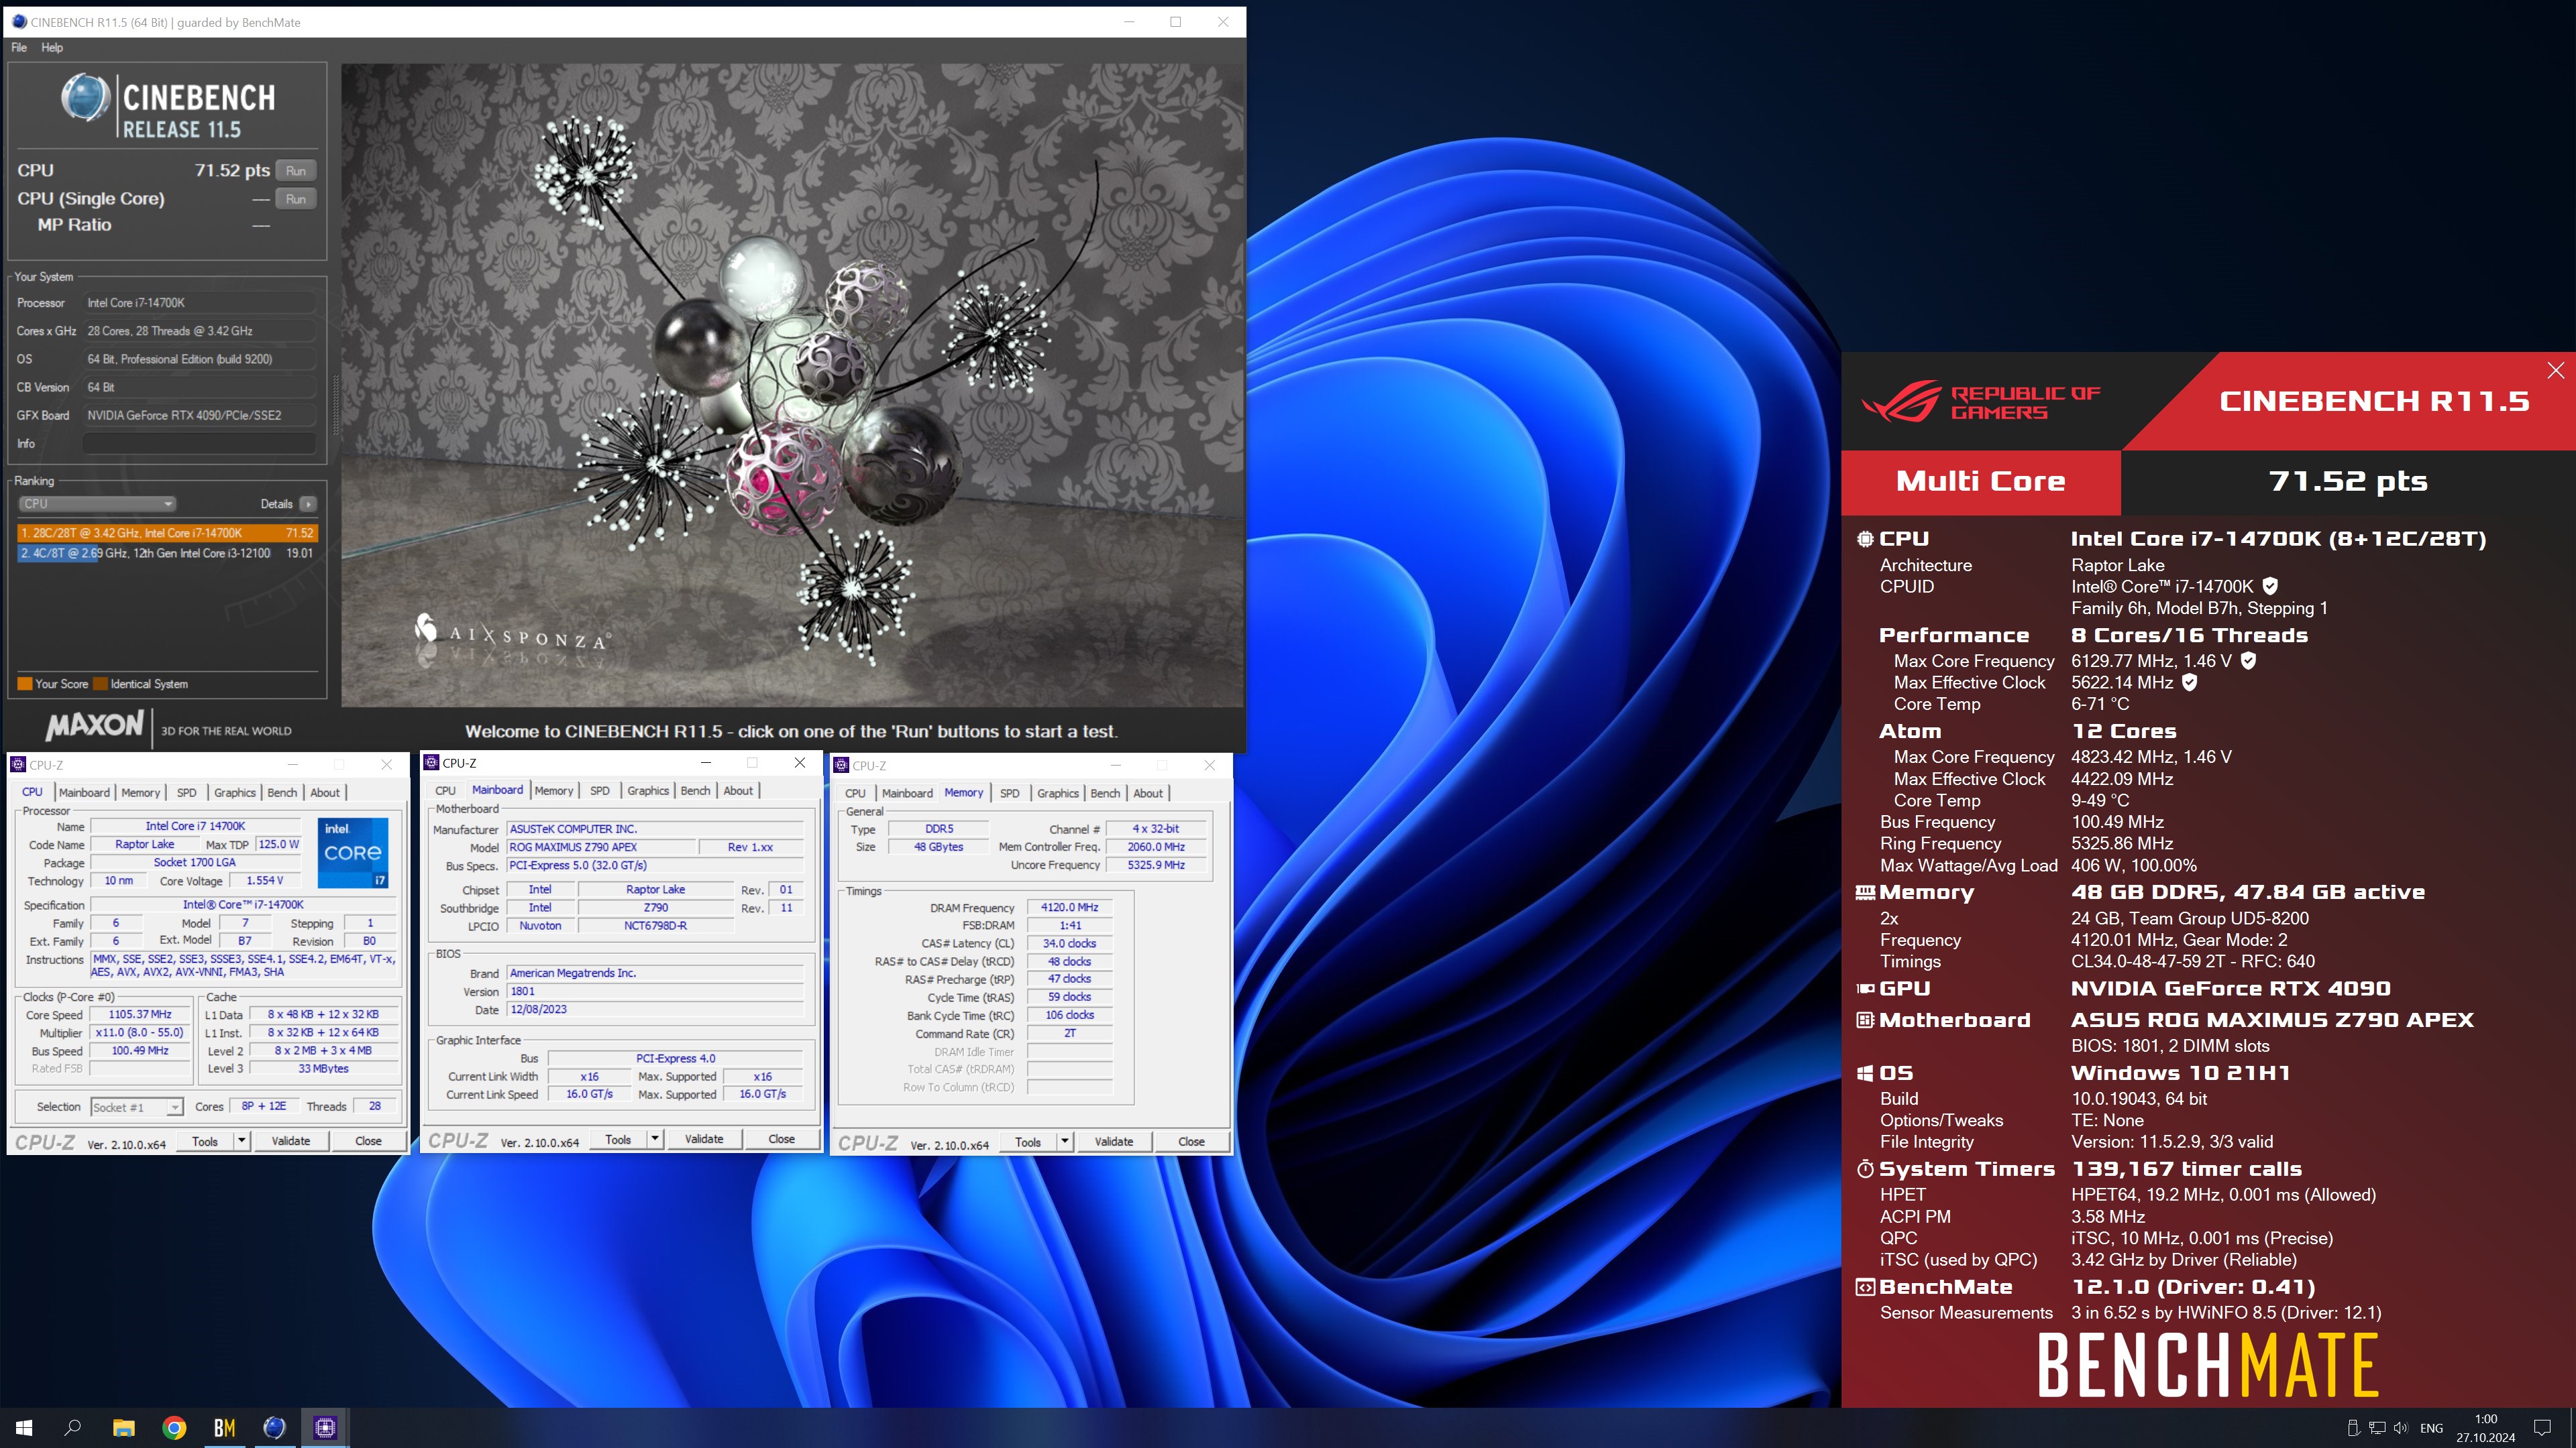Expand Tools dropdown arrow in CPU-Z processor window

pos(241,1141)
